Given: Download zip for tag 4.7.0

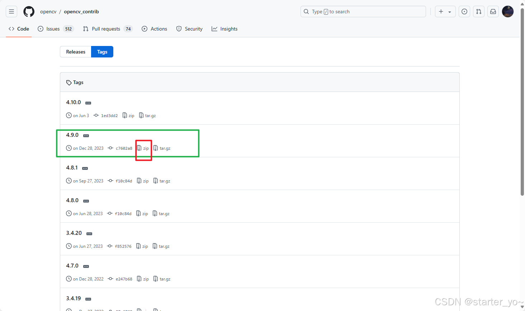Looking at the screenshot, I should coord(143,279).
